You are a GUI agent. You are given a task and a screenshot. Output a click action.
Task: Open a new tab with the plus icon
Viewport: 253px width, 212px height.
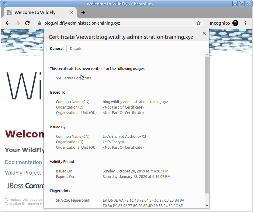(83, 12)
